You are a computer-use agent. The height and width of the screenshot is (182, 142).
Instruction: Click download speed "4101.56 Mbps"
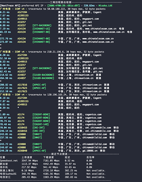[x=51, y=174]
